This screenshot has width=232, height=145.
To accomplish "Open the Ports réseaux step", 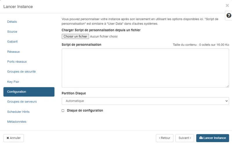I will [x=17, y=62].
